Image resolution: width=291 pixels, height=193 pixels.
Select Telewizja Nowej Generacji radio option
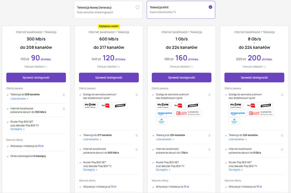pyautogui.click(x=138, y=7)
